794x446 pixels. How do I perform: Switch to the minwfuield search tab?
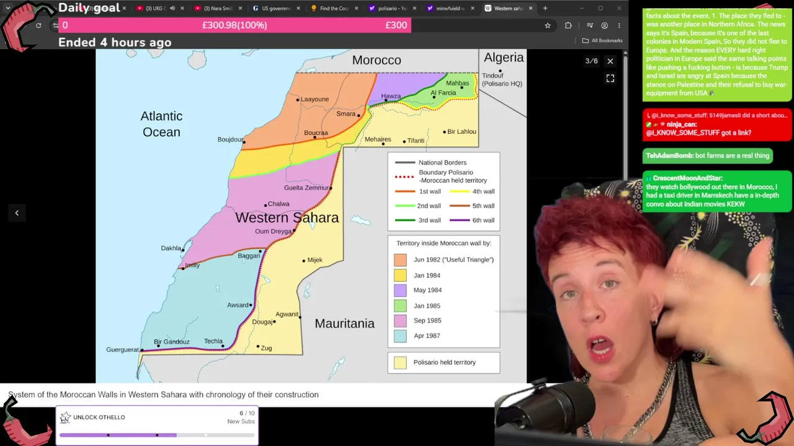[446, 9]
